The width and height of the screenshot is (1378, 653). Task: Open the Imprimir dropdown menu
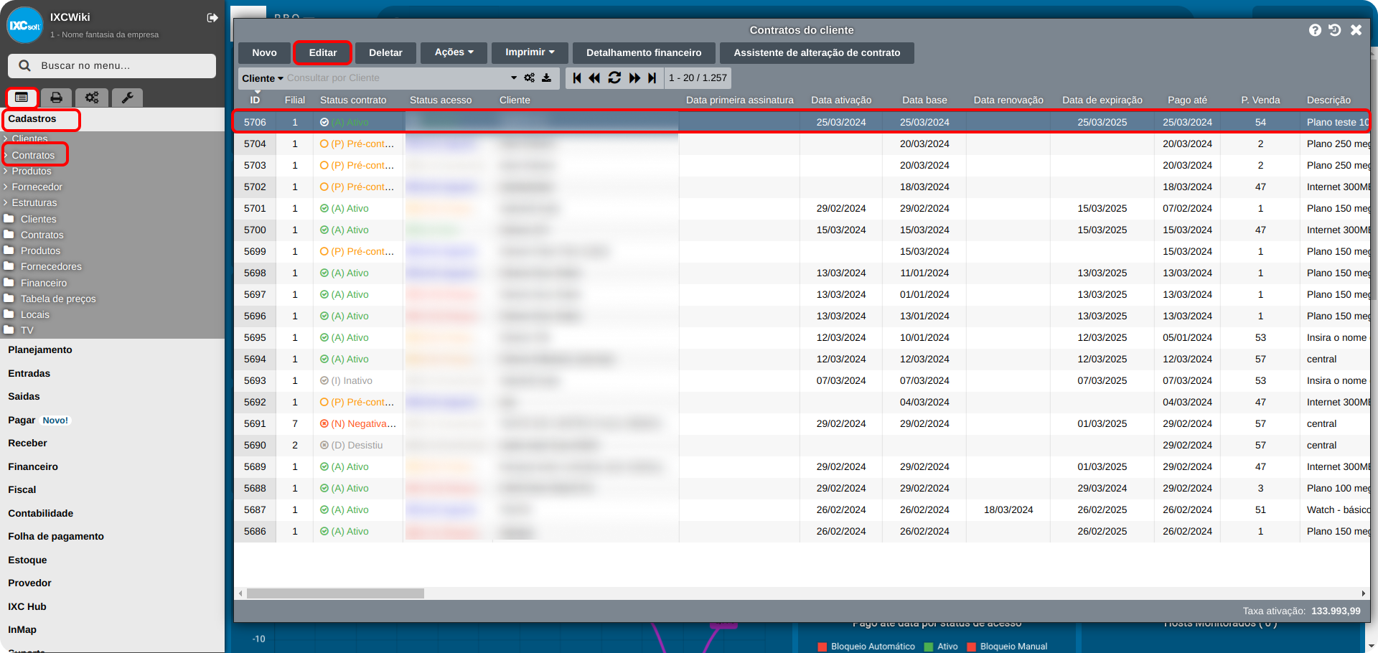530,52
